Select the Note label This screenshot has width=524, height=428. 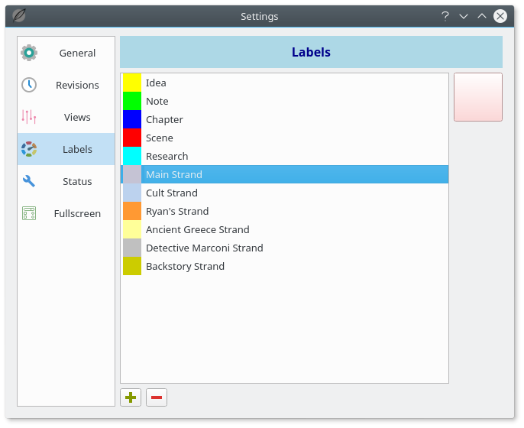(x=157, y=101)
